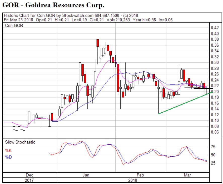The image size is (223, 184).
Task: Click the red candle at the 0.38 high
Action: pos(98,43)
